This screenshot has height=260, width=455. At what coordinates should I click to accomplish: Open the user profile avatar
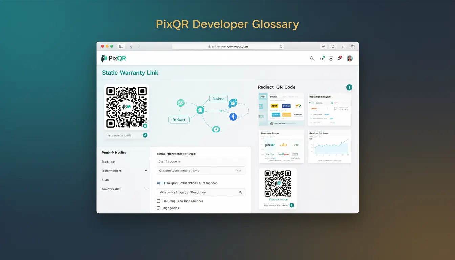[350, 58]
